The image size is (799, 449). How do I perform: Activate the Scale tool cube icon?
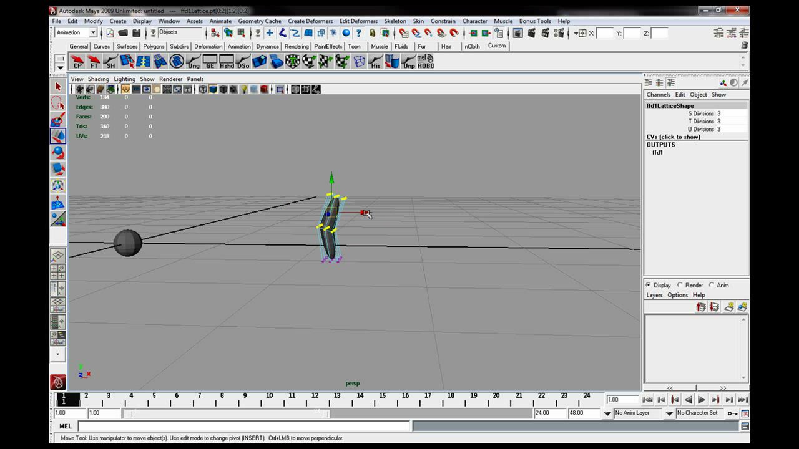[x=58, y=168]
